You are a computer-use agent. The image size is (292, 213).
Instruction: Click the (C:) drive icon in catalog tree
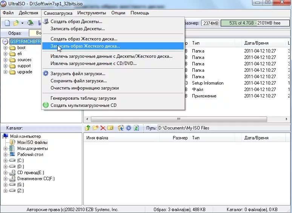click(x=12, y=160)
